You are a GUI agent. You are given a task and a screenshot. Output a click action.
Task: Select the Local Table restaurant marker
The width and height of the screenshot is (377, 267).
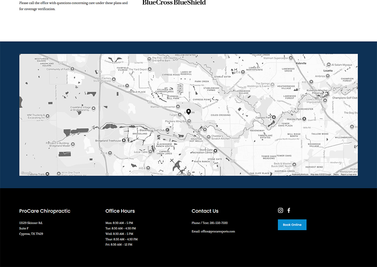[151, 152]
